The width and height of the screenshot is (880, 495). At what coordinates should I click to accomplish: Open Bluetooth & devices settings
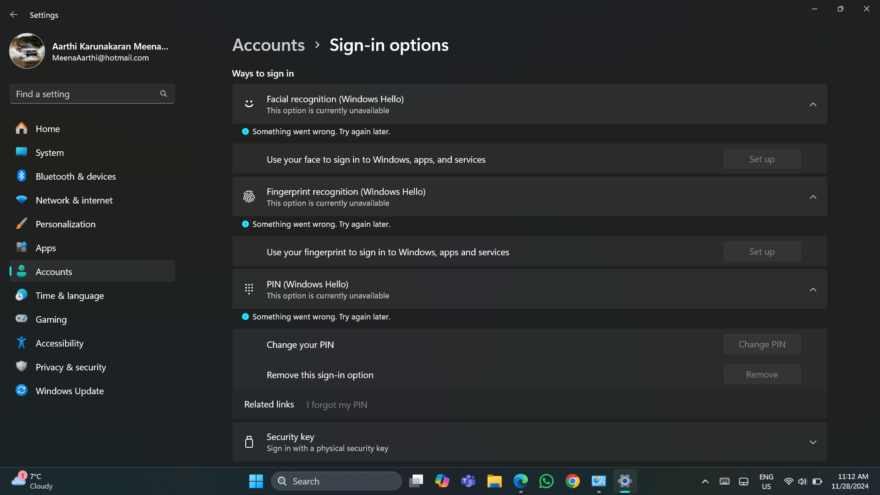point(92,176)
